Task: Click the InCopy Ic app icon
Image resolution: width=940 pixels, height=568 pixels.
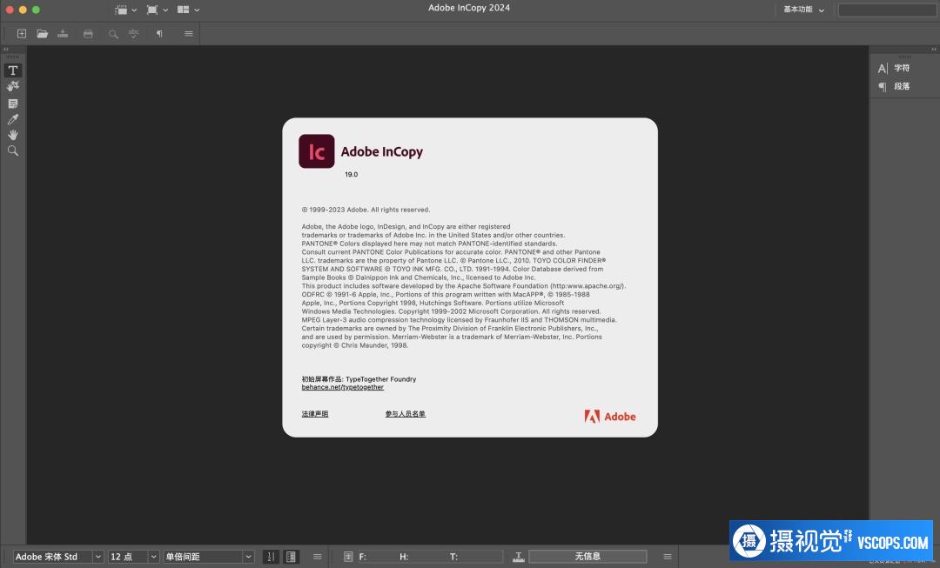Action: [317, 151]
